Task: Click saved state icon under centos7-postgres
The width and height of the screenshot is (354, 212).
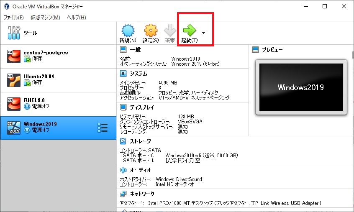Action: 27,59
